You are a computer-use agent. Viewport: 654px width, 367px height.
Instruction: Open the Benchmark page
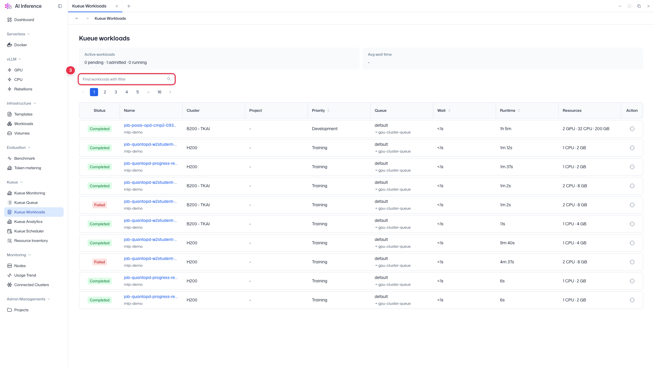point(34,158)
